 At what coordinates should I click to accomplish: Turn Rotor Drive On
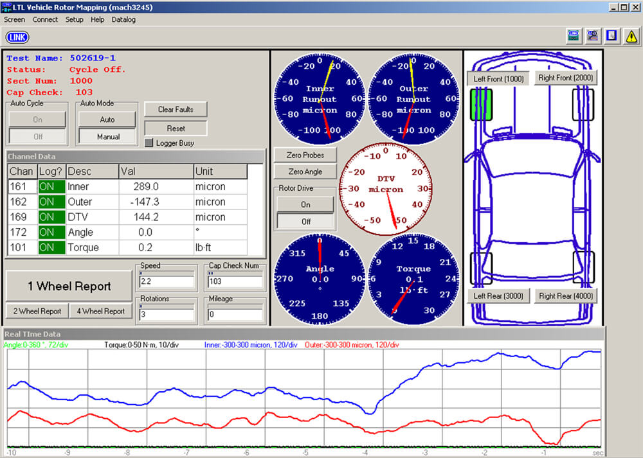(x=305, y=204)
